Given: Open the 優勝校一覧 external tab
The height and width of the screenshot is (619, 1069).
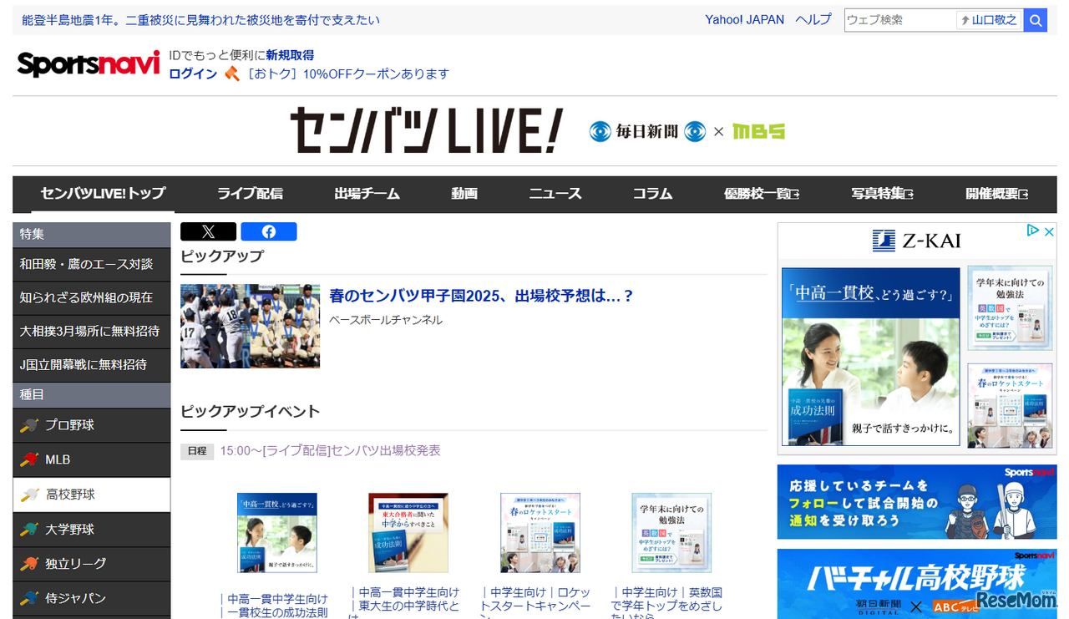Looking at the screenshot, I should [762, 194].
